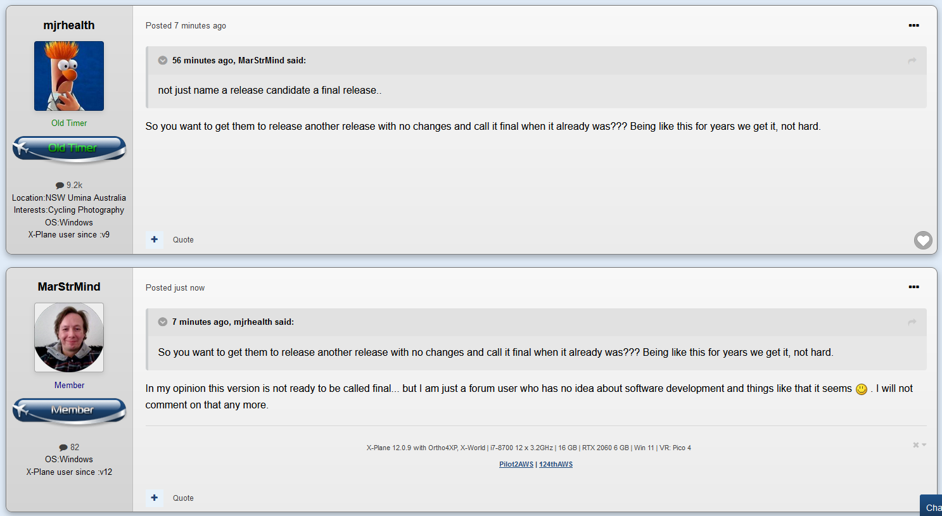Click the Member rank badge
The image size is (942, 516).
(69, 411)
